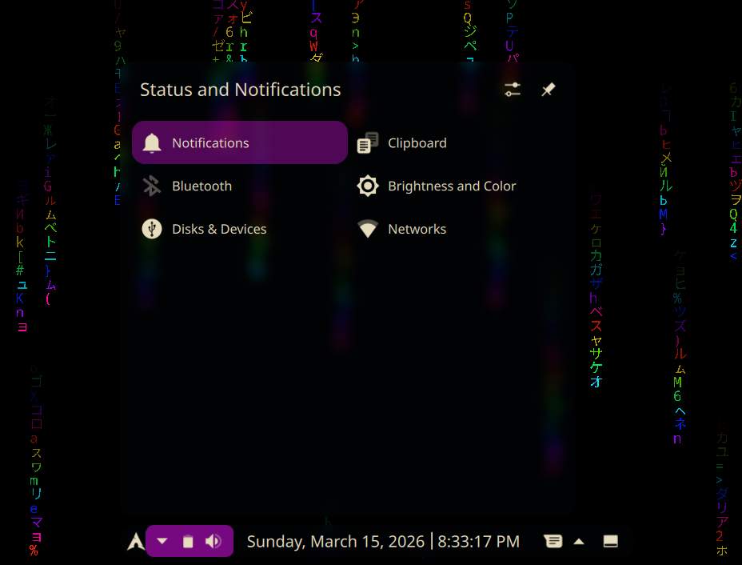Expand the upward arrow next to the notifications icon
Screen dimensions: 742x565
point(579,542)
